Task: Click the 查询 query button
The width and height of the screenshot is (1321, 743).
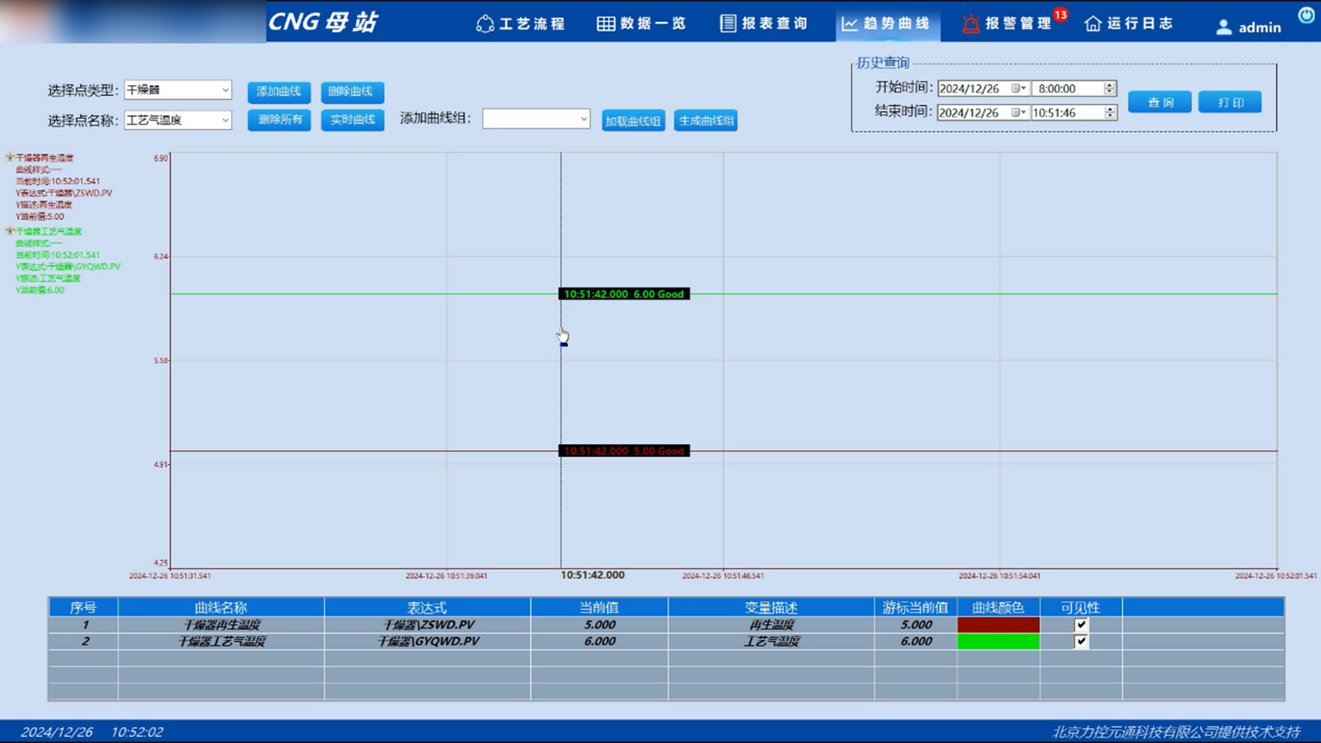Action: [x=1159, y=102]
